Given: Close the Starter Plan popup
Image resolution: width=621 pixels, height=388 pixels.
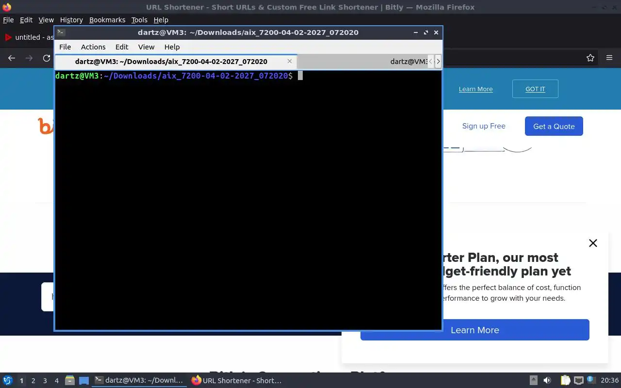Looking at the screenshot, I should tap(593, 243).
